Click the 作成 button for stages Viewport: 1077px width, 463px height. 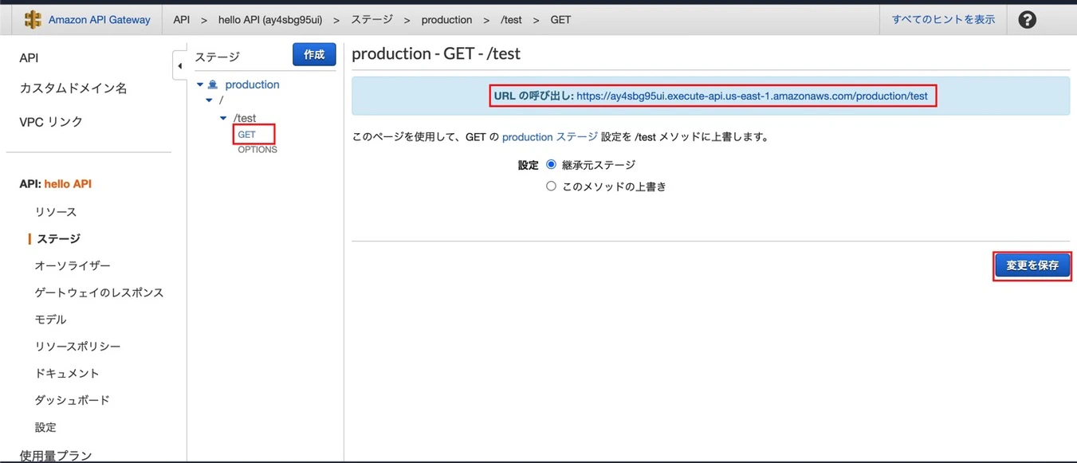[314, 54]
